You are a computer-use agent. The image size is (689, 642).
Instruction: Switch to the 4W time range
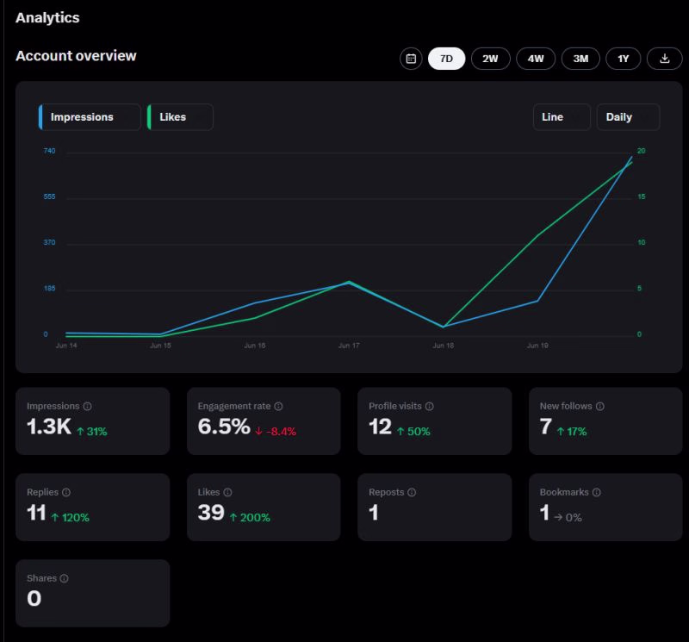[536, 59]
